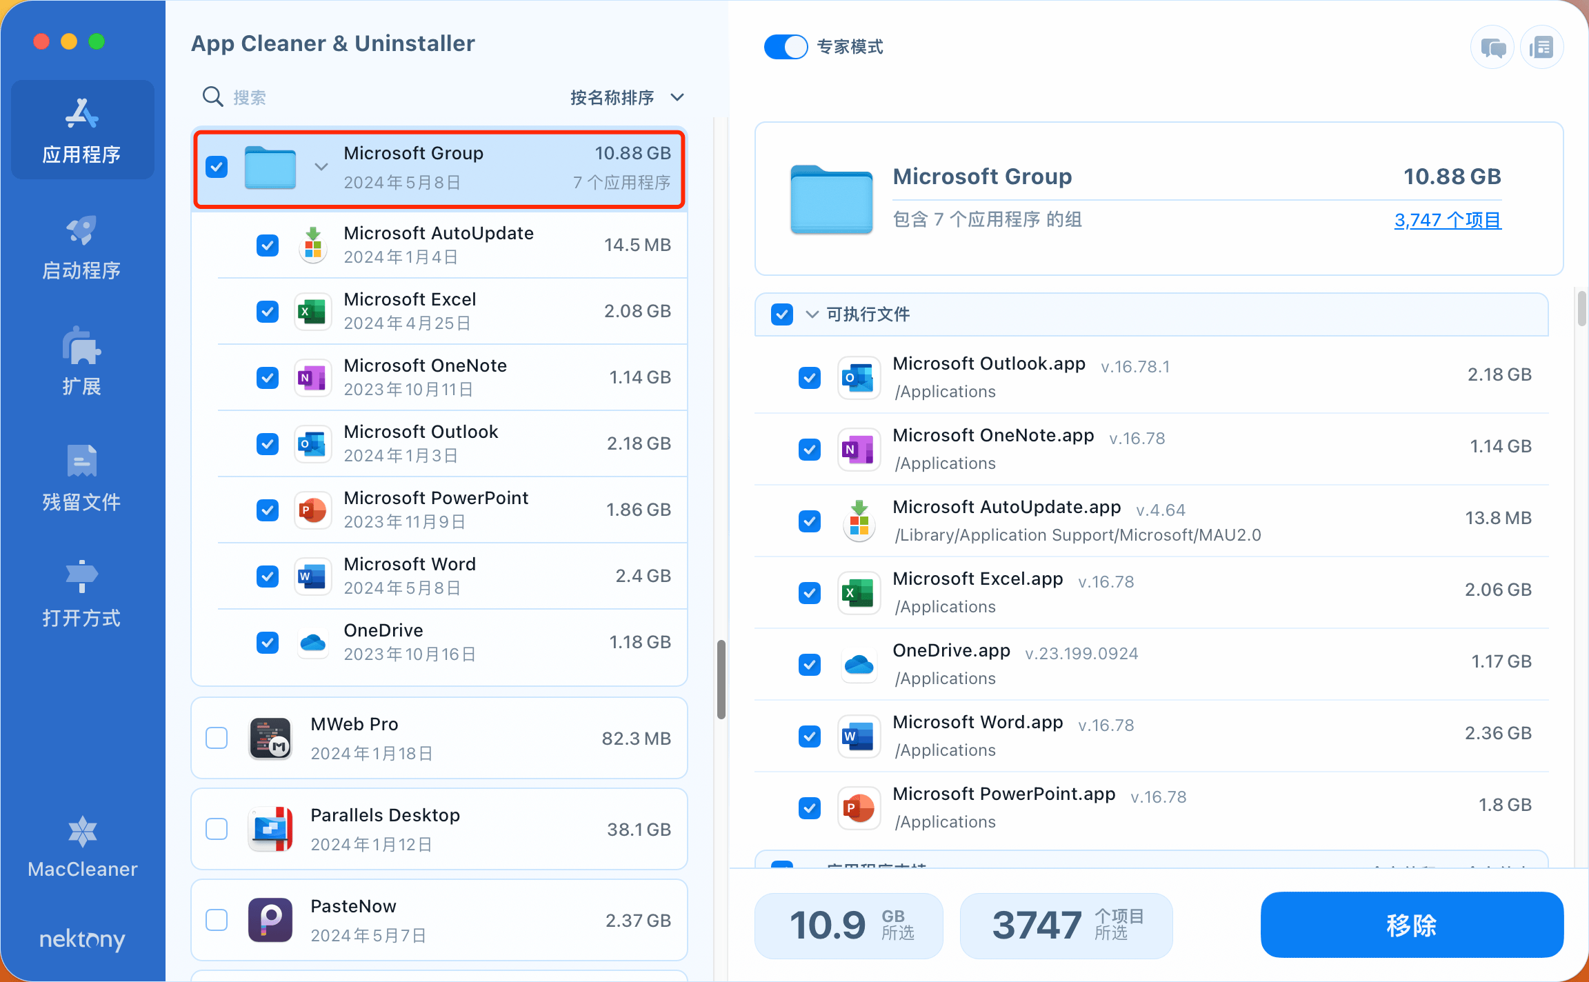Collapse the Microsoft Group chevron
Screen dimensions: 1589x982
click(x=321, y=167)
